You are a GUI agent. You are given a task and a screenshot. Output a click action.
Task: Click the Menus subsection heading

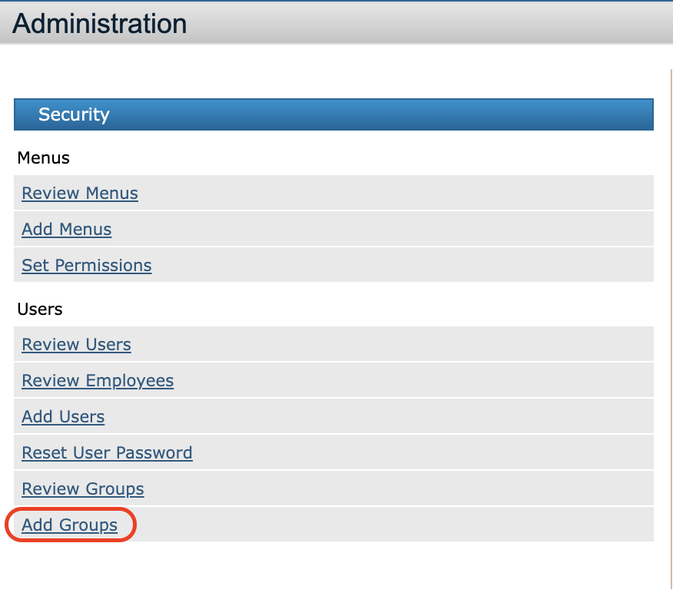tap(44, 157)
